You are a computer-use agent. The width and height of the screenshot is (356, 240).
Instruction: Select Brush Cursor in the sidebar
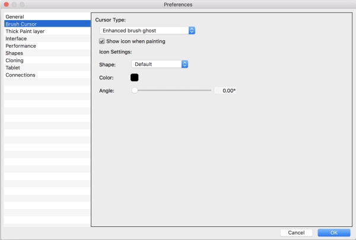click(21, 24)
